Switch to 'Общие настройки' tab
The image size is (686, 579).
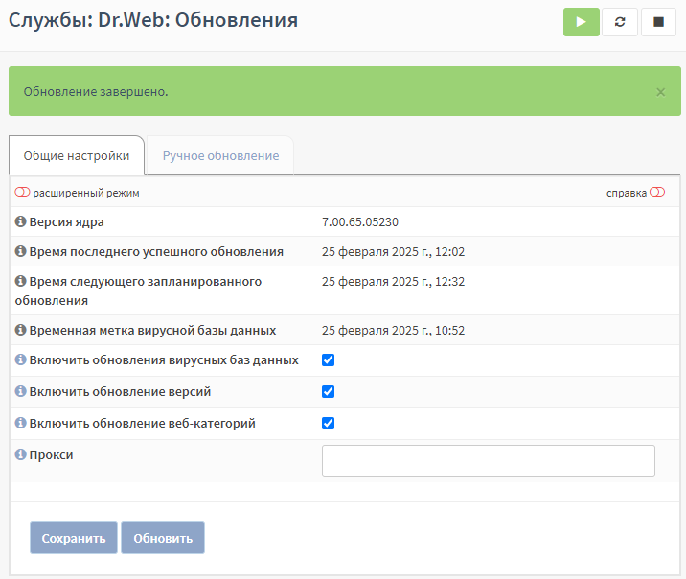pos(77,156)
